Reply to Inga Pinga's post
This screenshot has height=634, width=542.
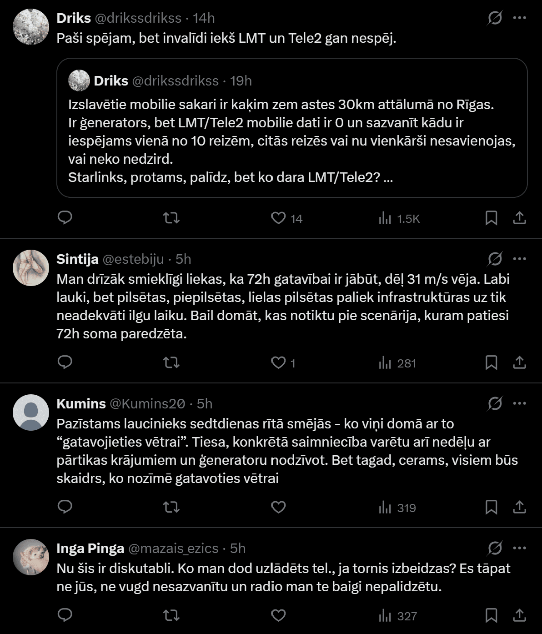[65, 616]
